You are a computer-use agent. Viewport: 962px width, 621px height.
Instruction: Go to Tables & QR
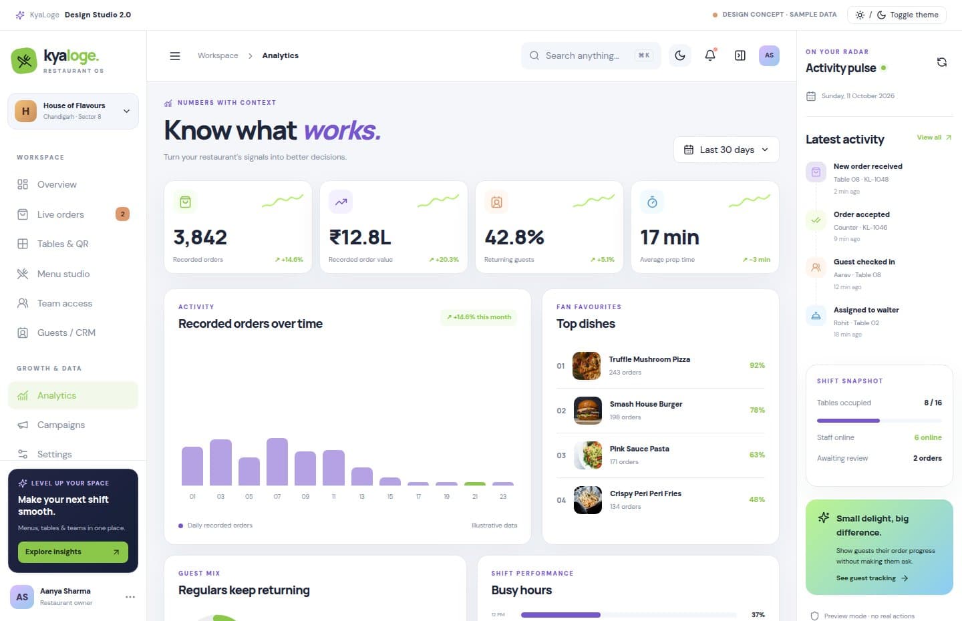point(73,244)
